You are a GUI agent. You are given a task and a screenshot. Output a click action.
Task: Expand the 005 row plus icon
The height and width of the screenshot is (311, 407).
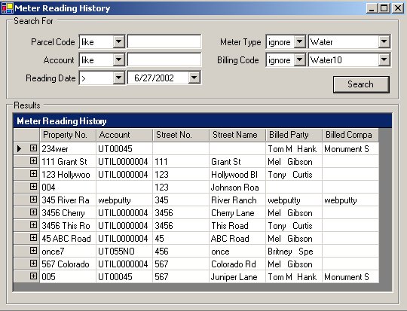click(33, 276)
